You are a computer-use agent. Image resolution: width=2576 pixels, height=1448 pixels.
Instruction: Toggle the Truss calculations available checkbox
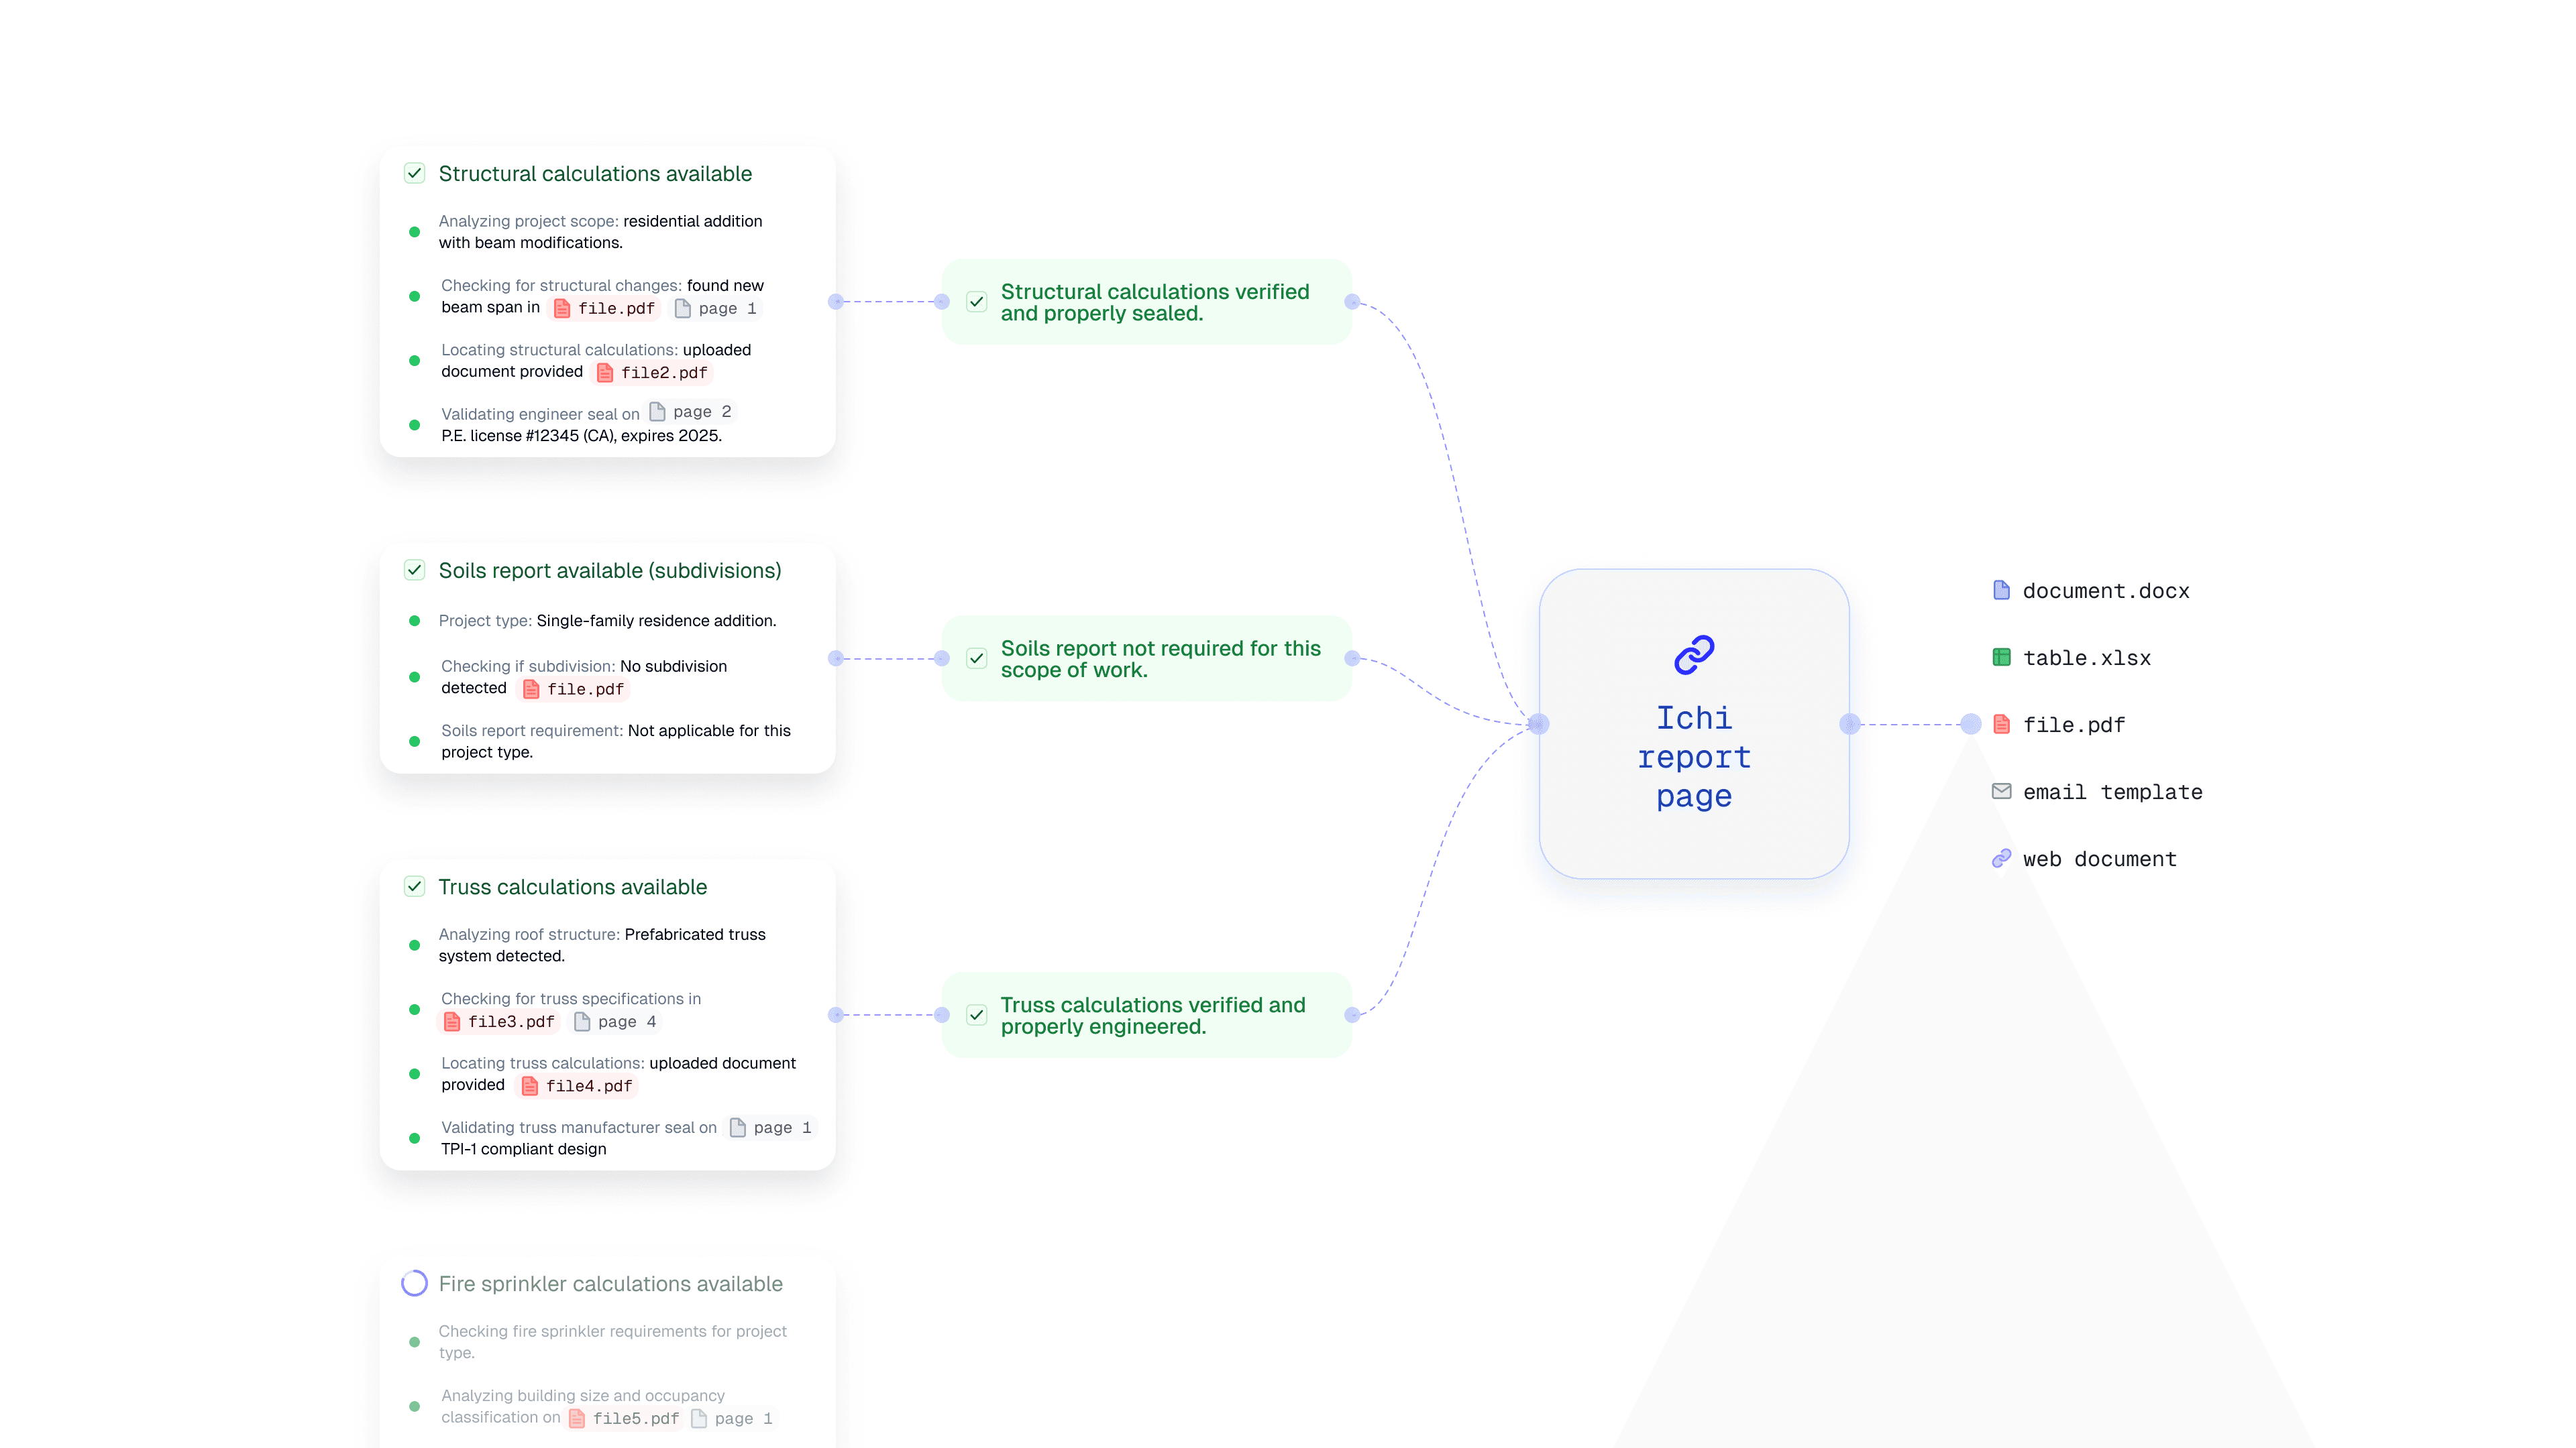414,886
